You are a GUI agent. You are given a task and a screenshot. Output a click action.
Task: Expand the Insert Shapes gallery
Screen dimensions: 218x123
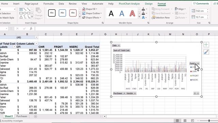[32, 17]
